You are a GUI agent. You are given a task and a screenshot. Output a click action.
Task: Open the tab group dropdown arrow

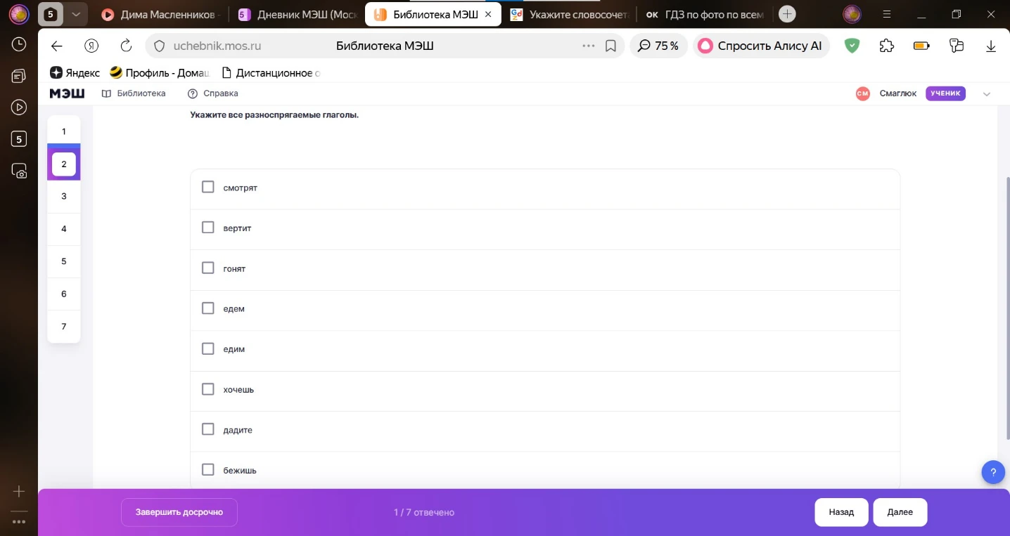pyautogui.click(x=76, y=13)
